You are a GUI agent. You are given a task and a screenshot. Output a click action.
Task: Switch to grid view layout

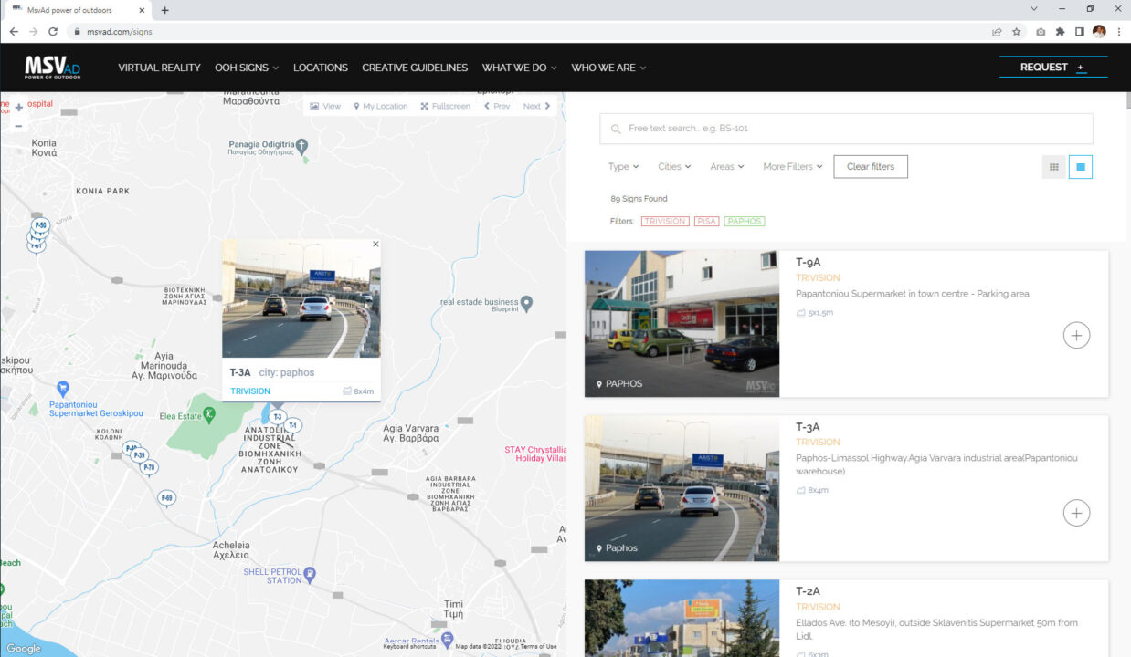pyautogui.click(x=1054, y=167)
